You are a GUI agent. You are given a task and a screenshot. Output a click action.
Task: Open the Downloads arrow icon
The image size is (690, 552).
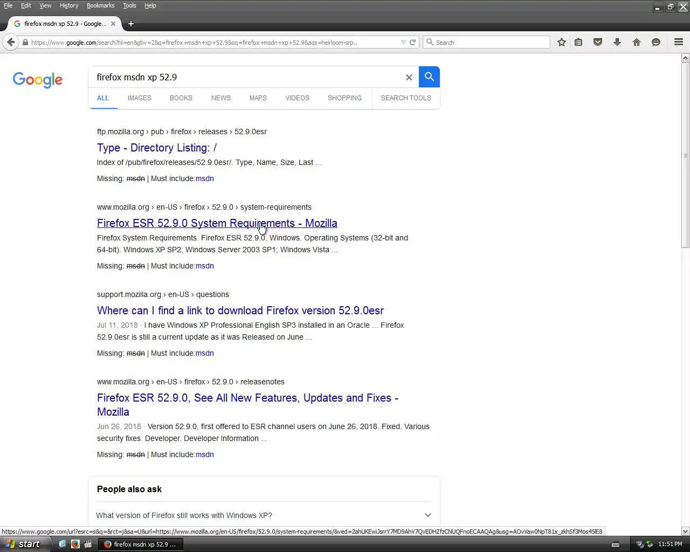[617, 42]
